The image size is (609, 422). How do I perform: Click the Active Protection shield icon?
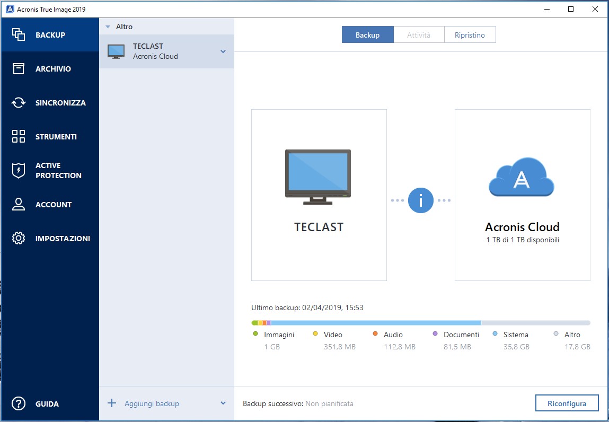(18, 170)
